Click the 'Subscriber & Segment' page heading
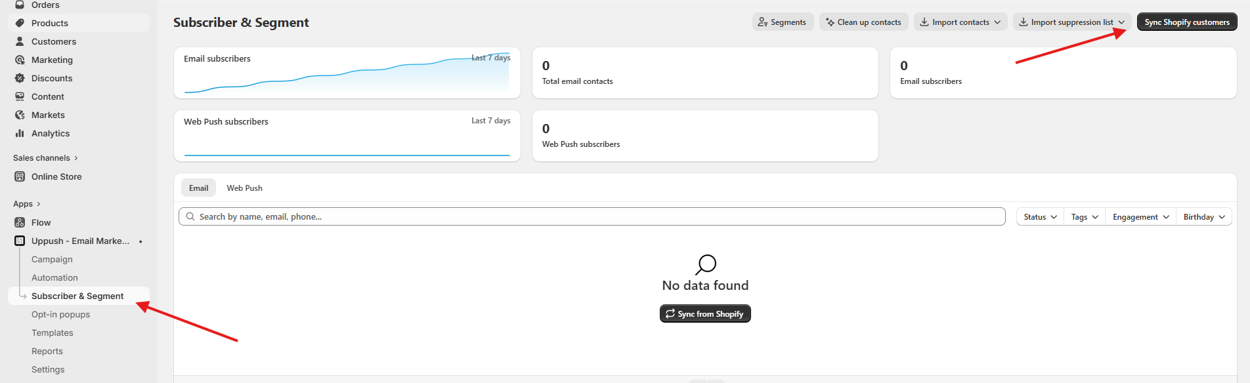 (241, 22)
